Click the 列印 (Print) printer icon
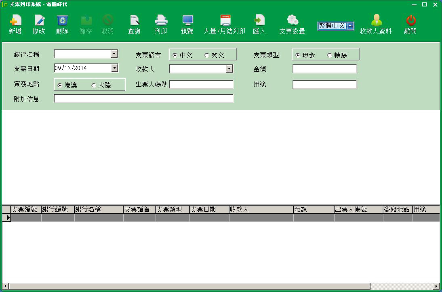 tap(161, 21)
